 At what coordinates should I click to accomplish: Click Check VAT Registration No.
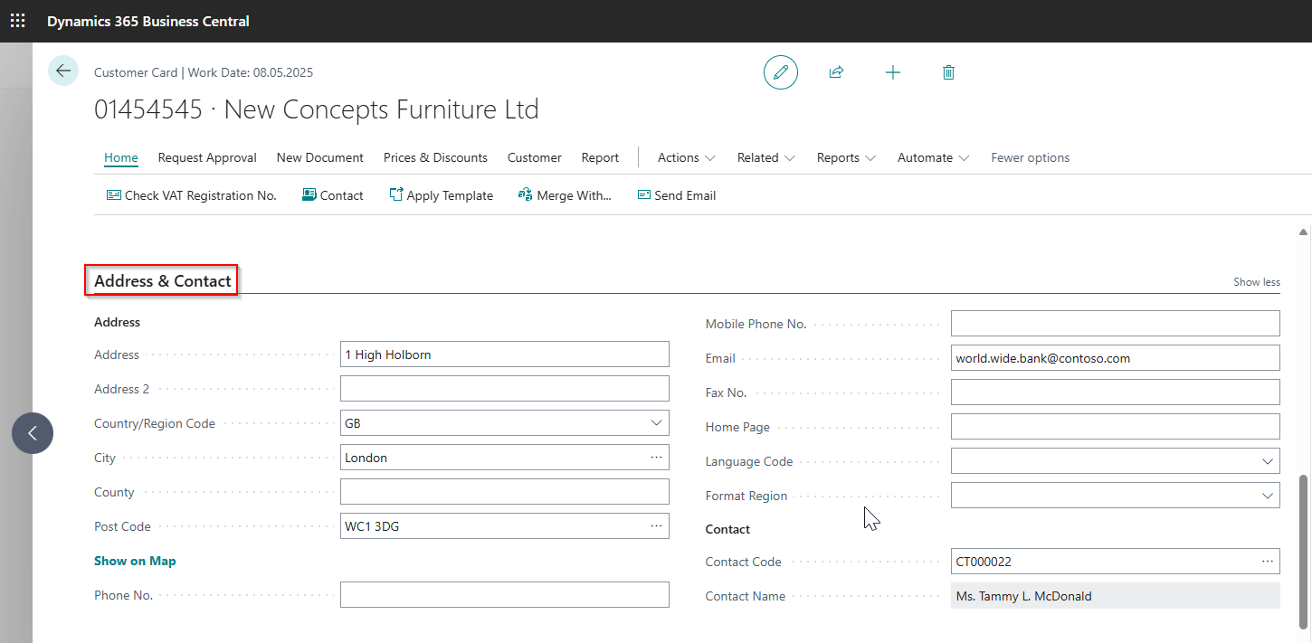tap(192, 195)
